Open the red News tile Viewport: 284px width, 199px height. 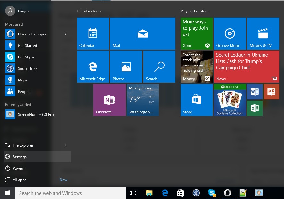click(x=247, y=67)
